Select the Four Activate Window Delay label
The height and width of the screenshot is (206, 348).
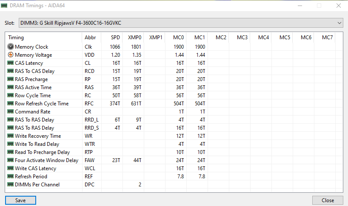click(47, 160)
